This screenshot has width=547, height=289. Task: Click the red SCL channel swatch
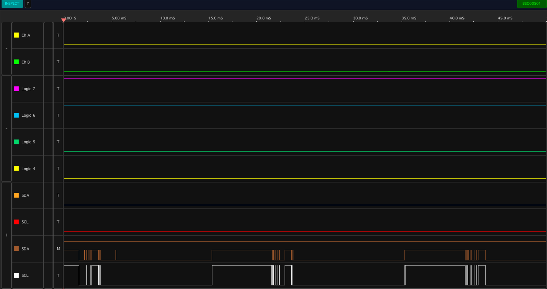tap(16, 222)
